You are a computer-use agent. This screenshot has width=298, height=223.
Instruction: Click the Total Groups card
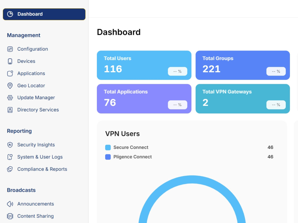click(243, 65)
